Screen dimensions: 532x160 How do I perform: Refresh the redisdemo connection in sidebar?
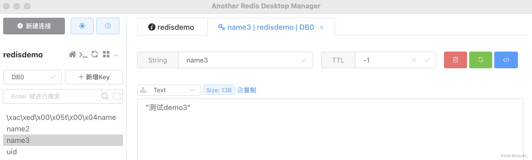95,54
